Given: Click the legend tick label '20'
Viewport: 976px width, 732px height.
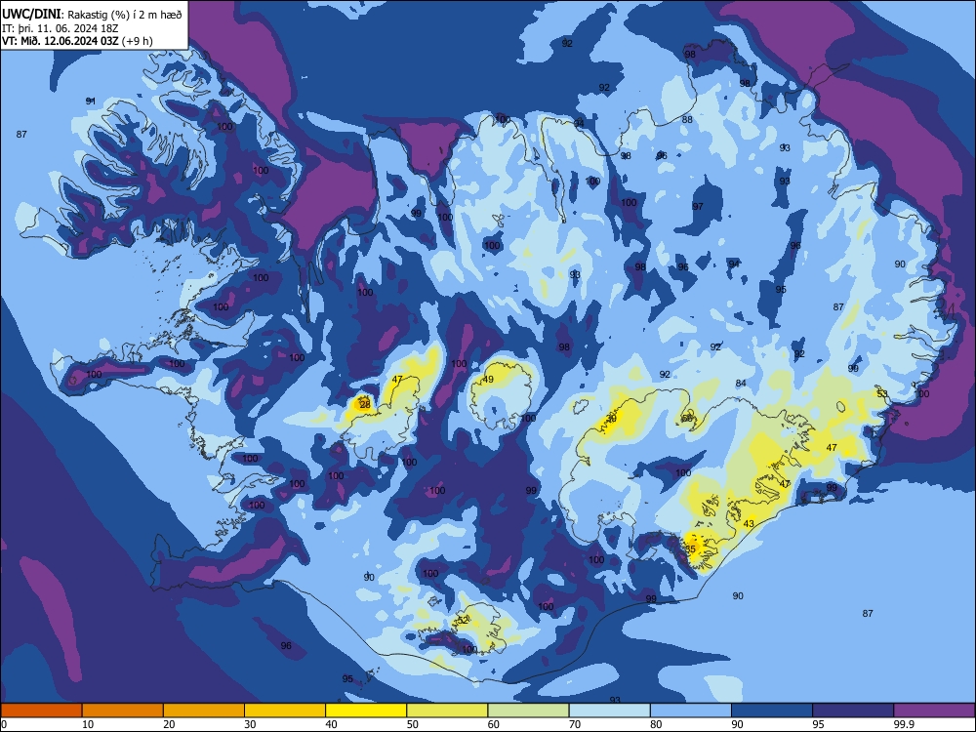Looking at the screenshot, I should point(169,724).
